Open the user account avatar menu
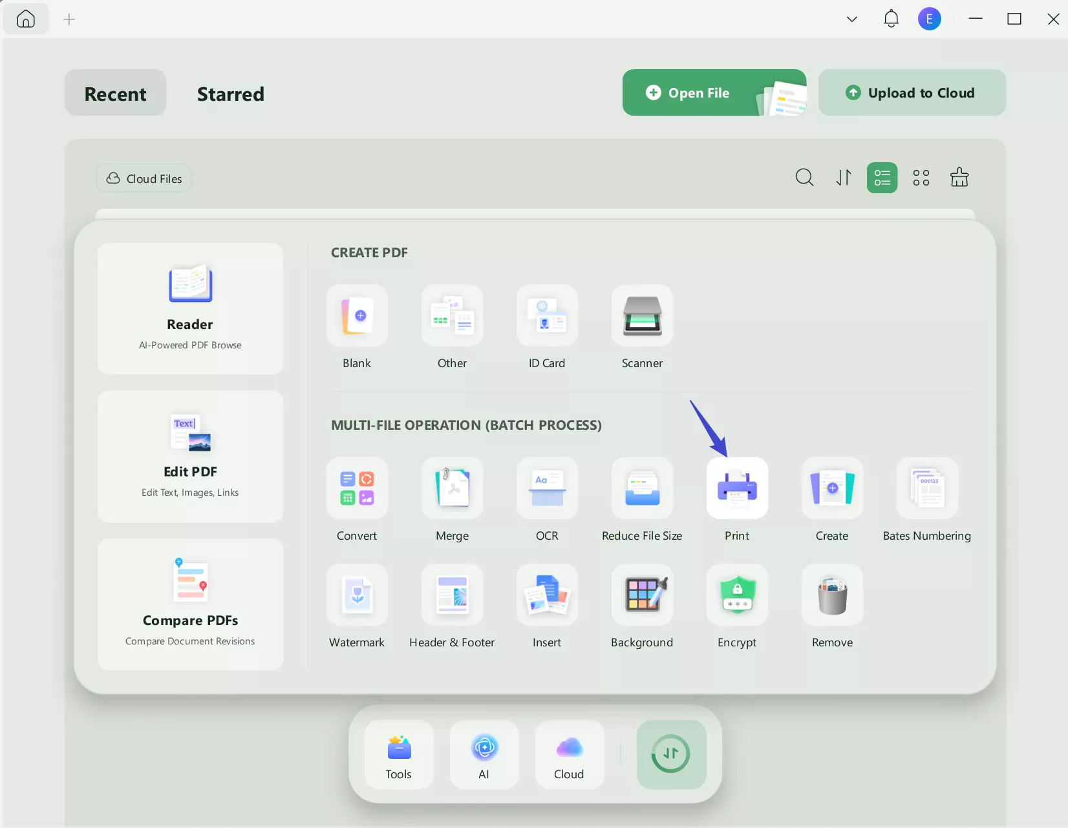 point(930,19)
